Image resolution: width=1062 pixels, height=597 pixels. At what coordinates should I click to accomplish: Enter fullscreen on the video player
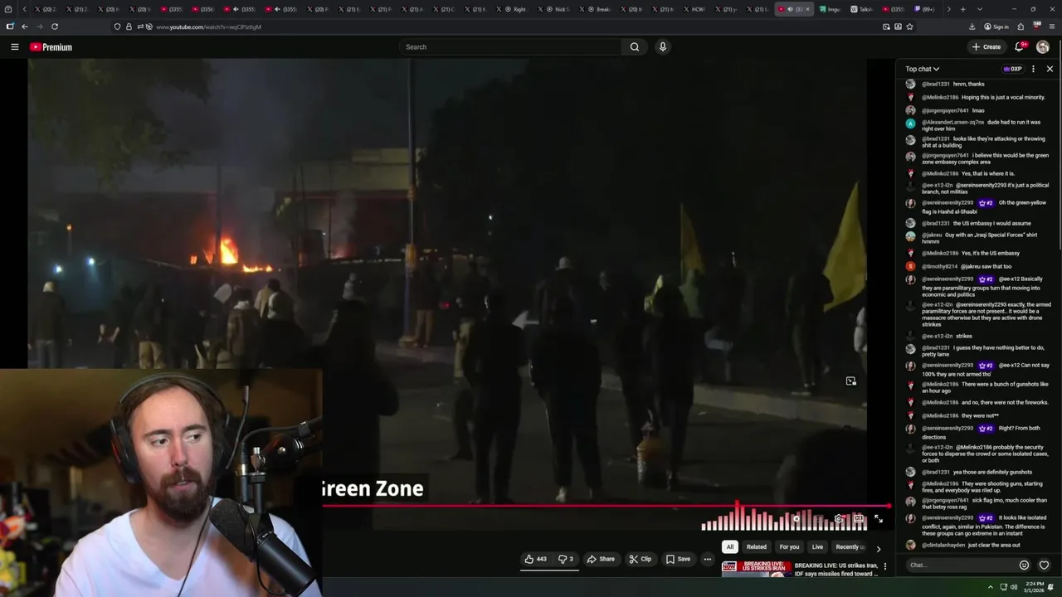coord(879,519)
